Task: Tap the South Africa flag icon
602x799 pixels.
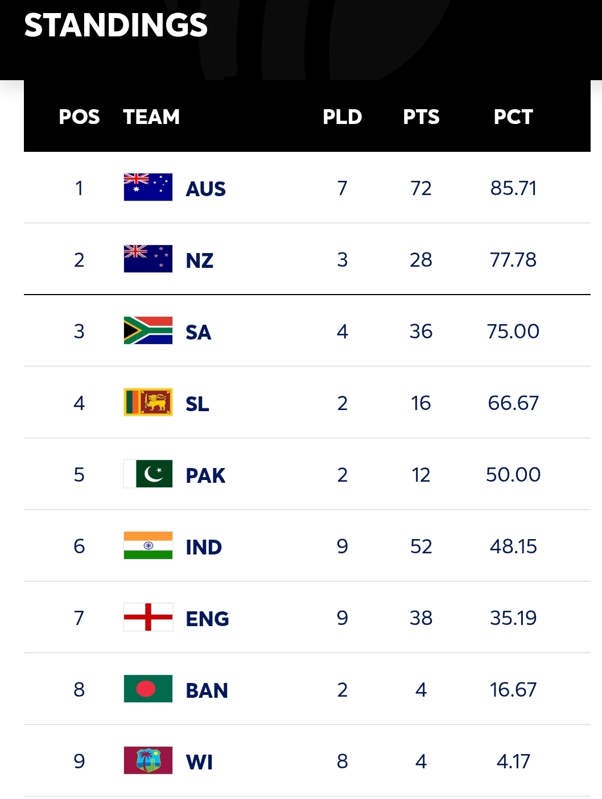Action: point(148,331)
